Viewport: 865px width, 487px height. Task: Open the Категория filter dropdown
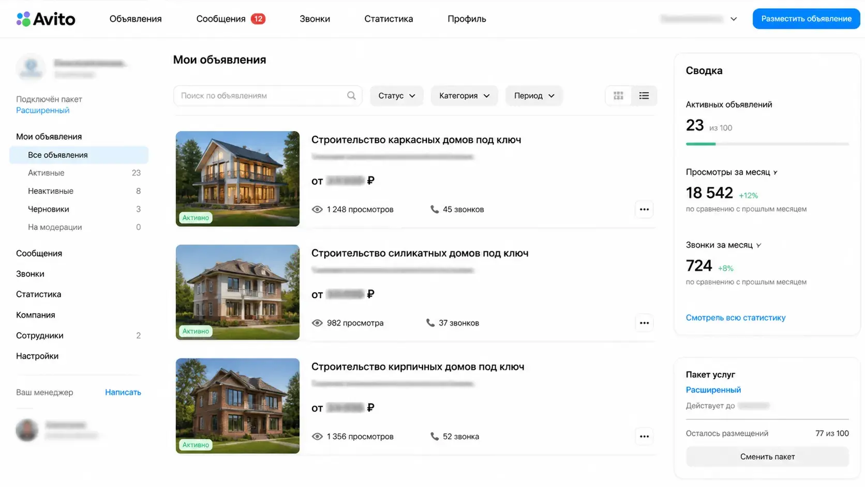[x=465, y=96]
